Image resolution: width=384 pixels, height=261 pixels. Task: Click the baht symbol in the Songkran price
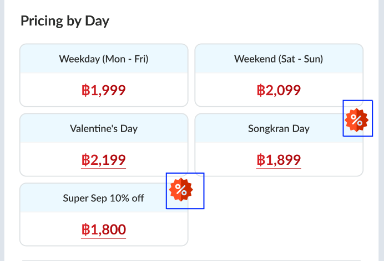[x=261, y=160]
